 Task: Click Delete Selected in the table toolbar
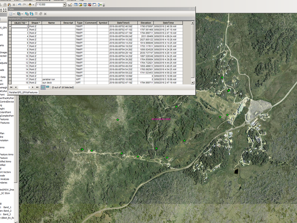point(45,14)
